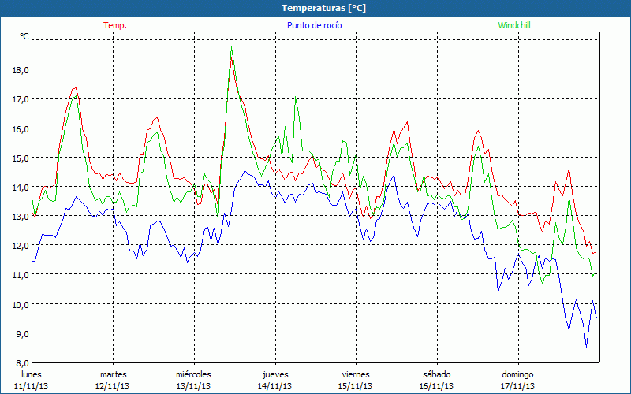Click the 17/11/13 date label
This screenshot has height=394, width=631.
click(x=517, y=386)
